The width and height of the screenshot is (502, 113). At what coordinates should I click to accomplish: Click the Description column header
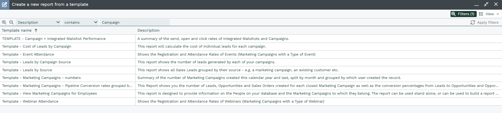tap(148, 31)
